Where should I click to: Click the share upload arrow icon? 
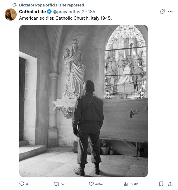point(170,184)
